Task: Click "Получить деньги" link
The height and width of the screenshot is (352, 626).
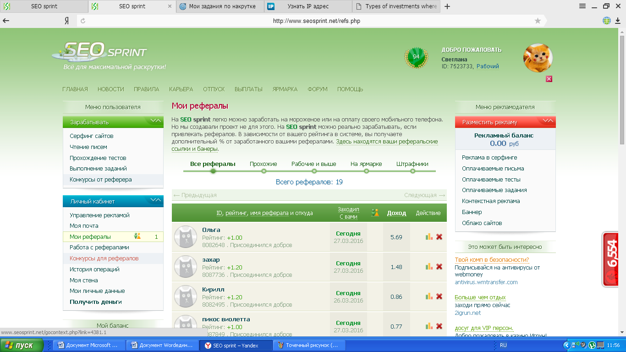Action: tap(96, 302)
